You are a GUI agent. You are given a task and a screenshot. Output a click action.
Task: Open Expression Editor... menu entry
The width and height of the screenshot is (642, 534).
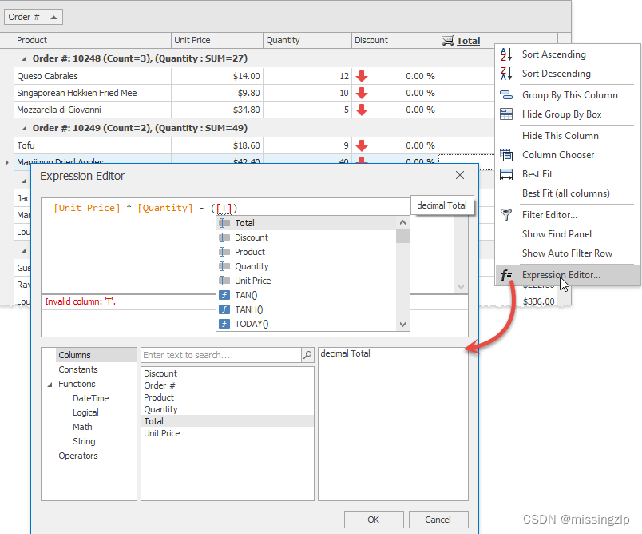[568, 274]
